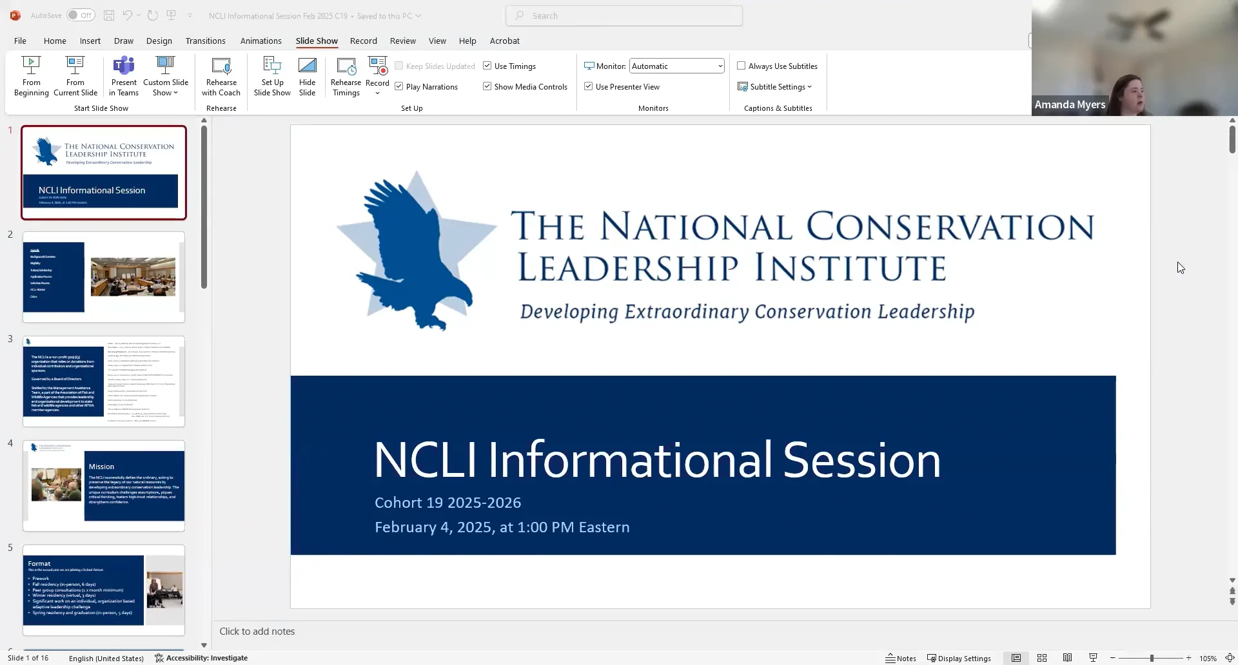Open Set Up Slide Show dialog

point(272,76)
